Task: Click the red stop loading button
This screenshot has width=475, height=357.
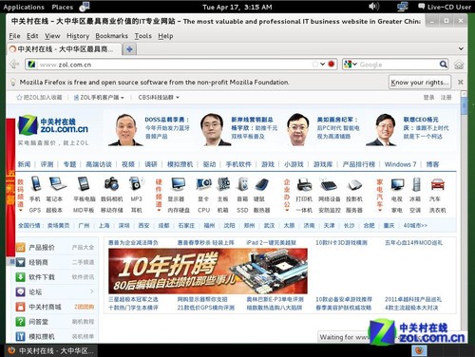Action: [x=332, y=64]
